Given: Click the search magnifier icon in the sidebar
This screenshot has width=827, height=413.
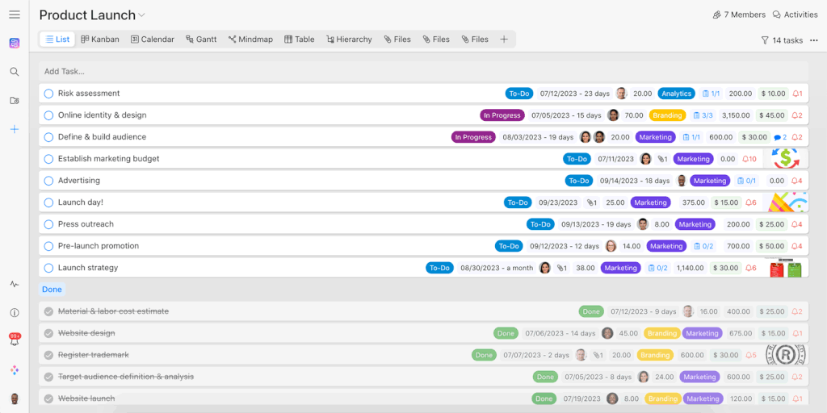Looking at the screenshot, I should pyautogui.click(x=15, y=72).
